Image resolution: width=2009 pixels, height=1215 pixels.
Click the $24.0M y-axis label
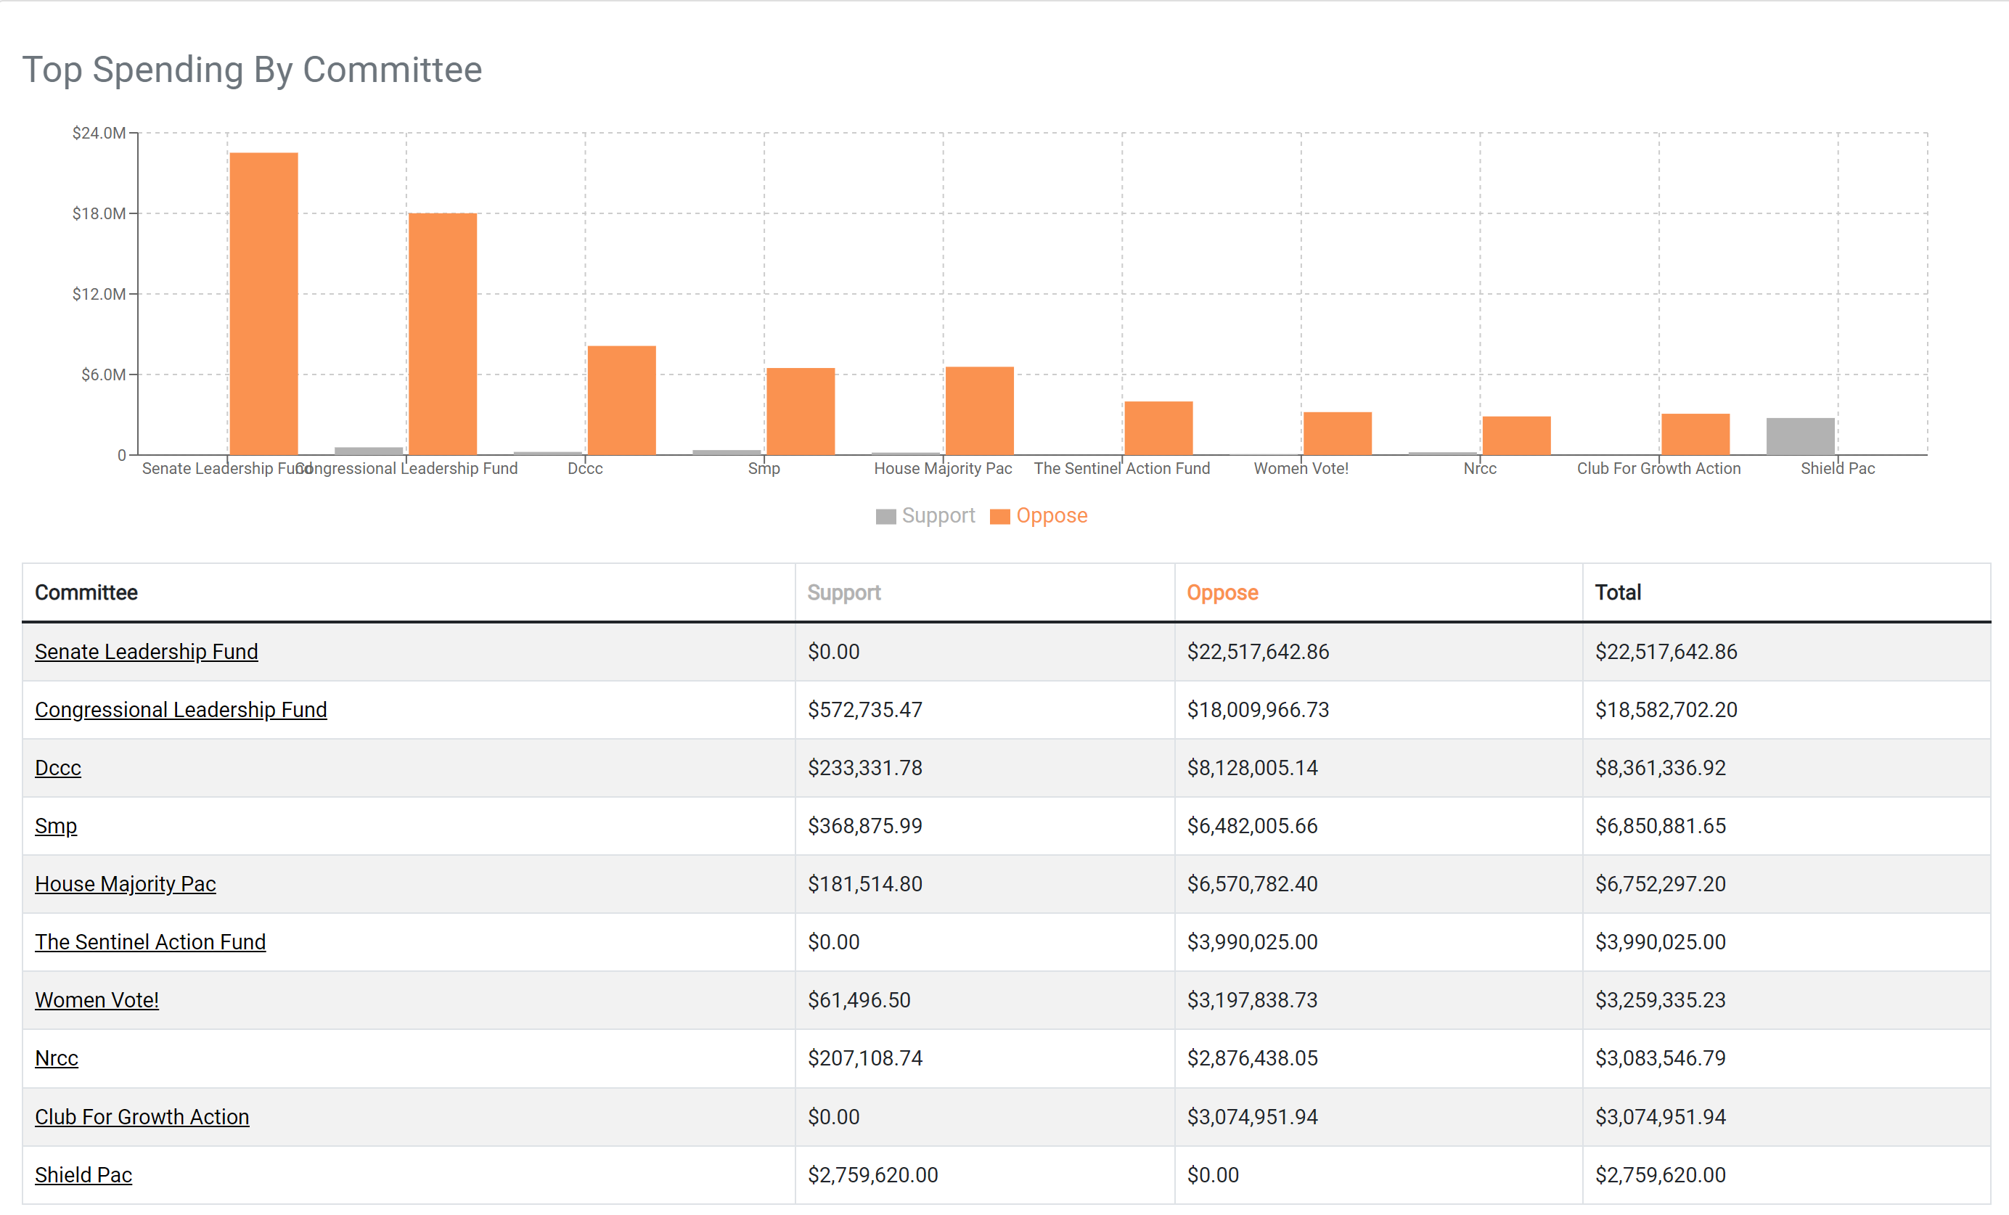coord(99,133)
